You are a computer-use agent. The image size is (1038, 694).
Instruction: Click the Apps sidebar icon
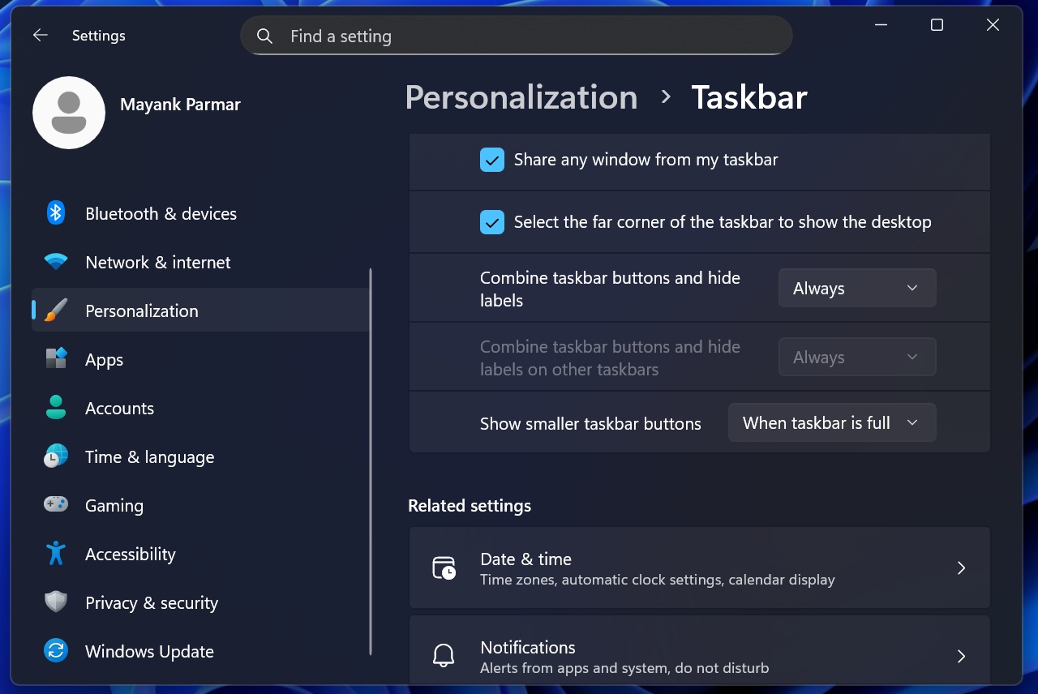click(55, 359)
